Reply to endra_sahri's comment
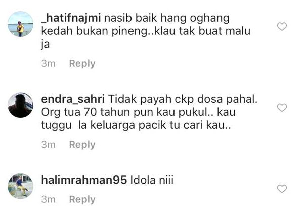The width and height of the screenshot is (305, 221). tap(82, 145)
